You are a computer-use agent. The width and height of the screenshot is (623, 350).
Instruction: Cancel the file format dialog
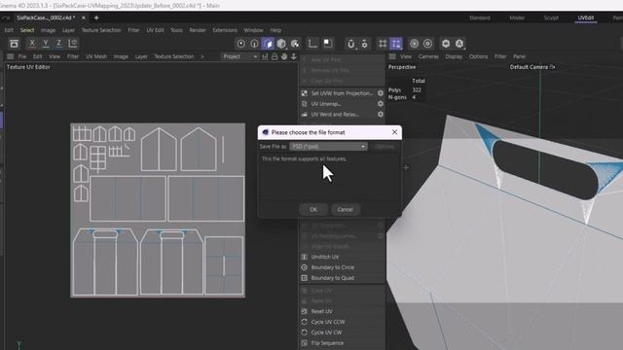(x=345, y=210)
